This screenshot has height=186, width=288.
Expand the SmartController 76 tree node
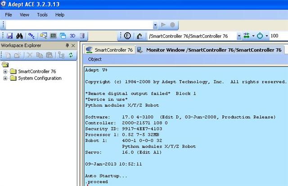pyautogui.click(x=5, y=72)
